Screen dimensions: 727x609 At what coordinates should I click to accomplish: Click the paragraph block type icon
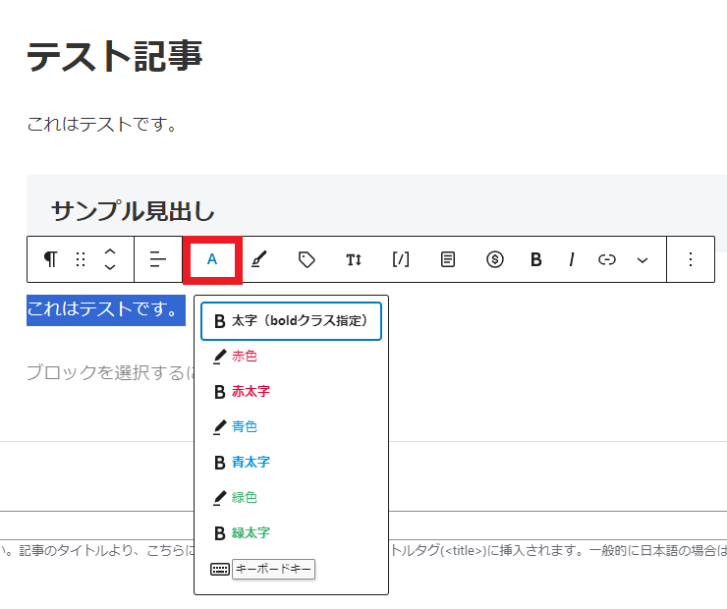tap(51, 259)
